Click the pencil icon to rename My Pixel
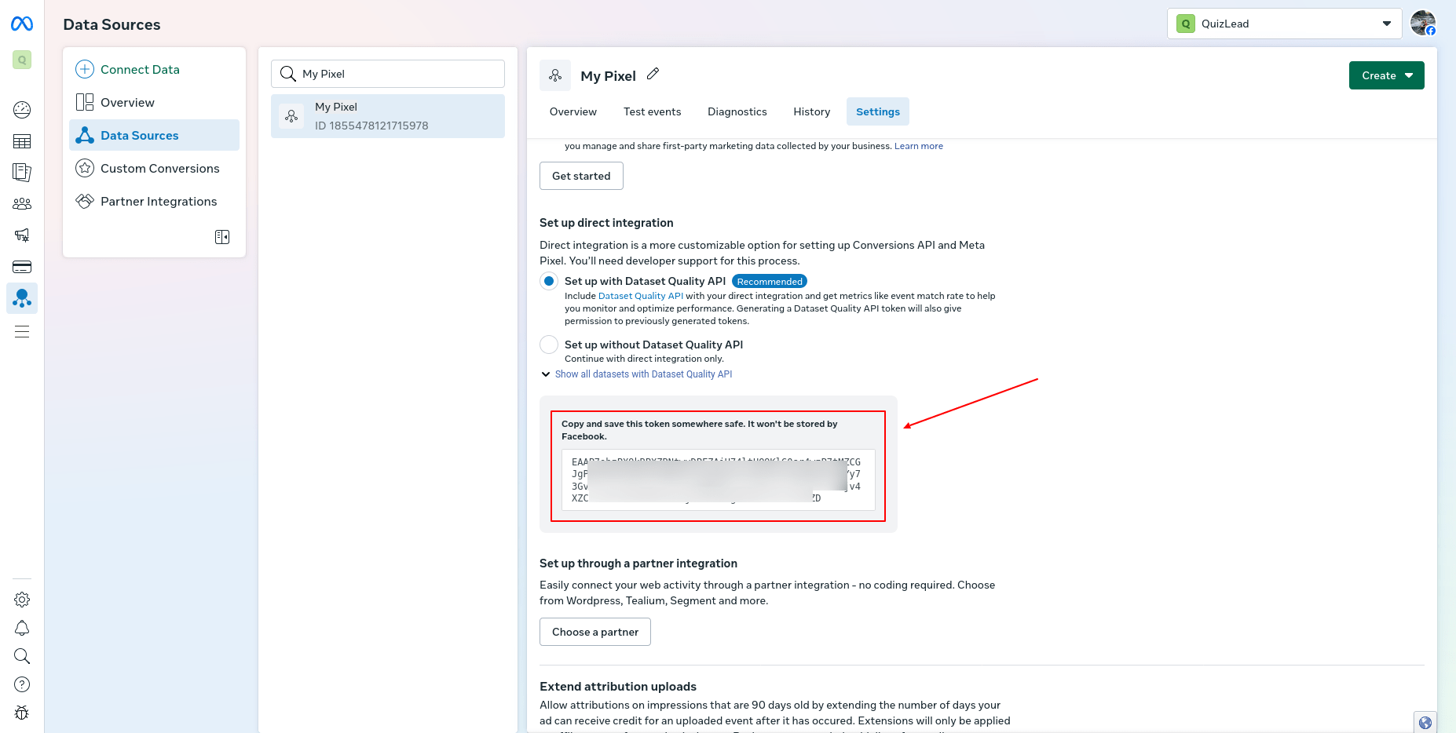1456x733 pixels. 653,74
